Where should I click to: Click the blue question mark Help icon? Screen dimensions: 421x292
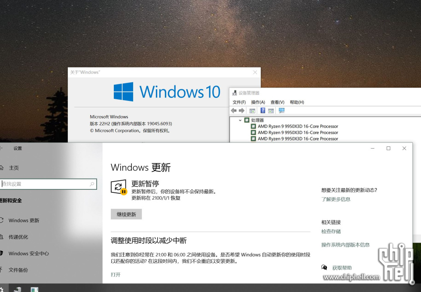(263, 111)
